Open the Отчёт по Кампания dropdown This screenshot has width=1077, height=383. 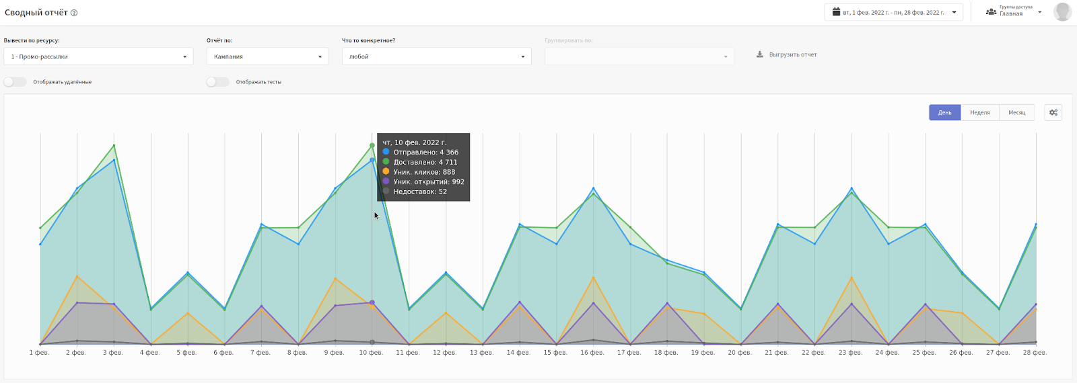(x=267, y=56)
